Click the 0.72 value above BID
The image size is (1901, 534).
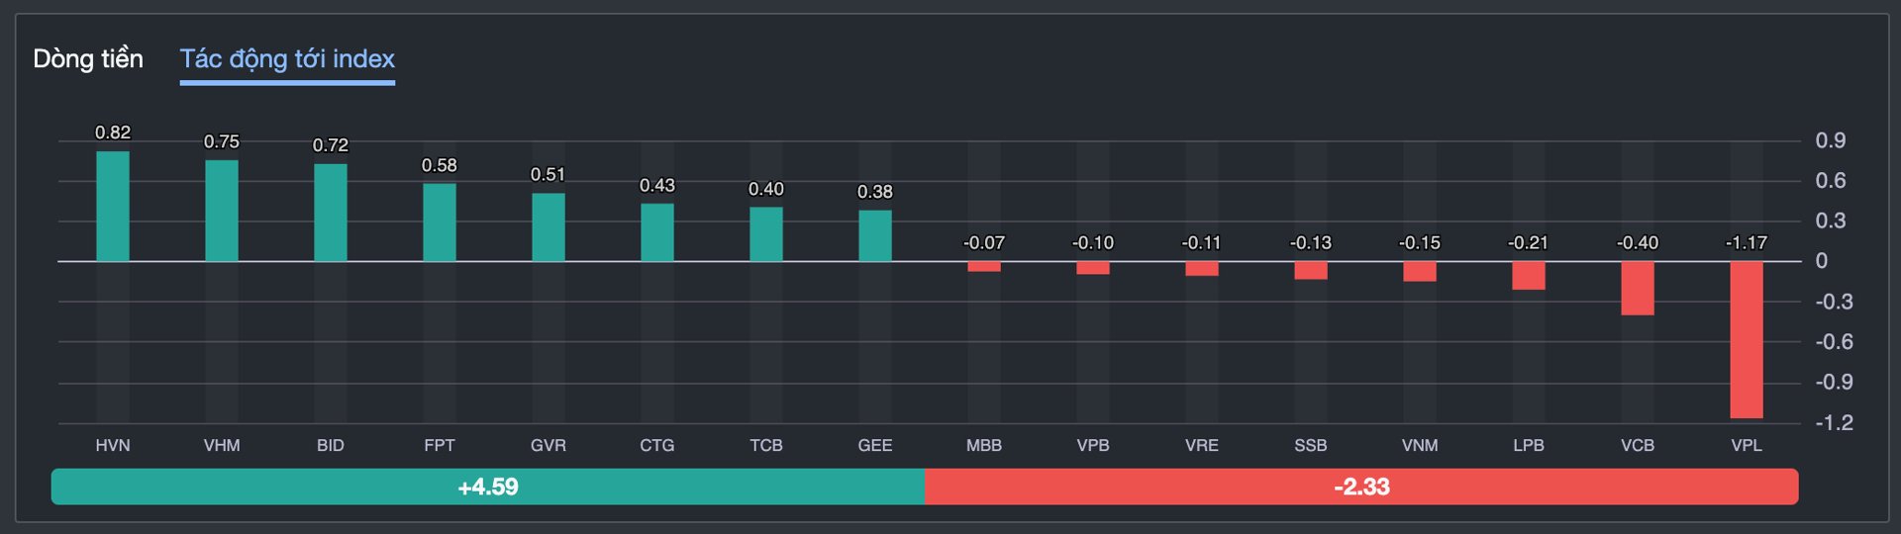(331, 145)
